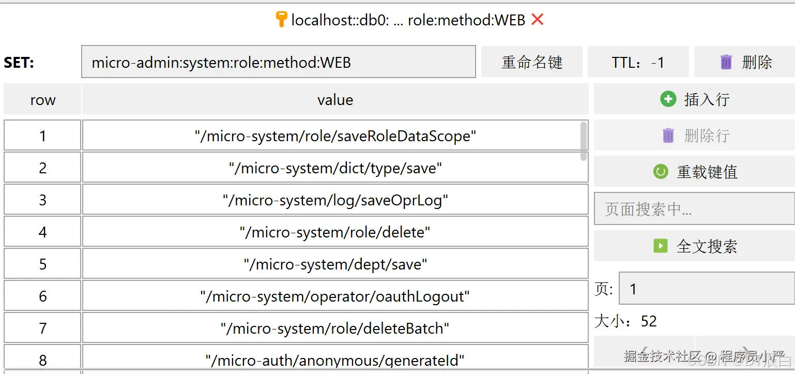Click the yellow key icon in tab
This screenshot has height=374, width=795.
[281, 20]
